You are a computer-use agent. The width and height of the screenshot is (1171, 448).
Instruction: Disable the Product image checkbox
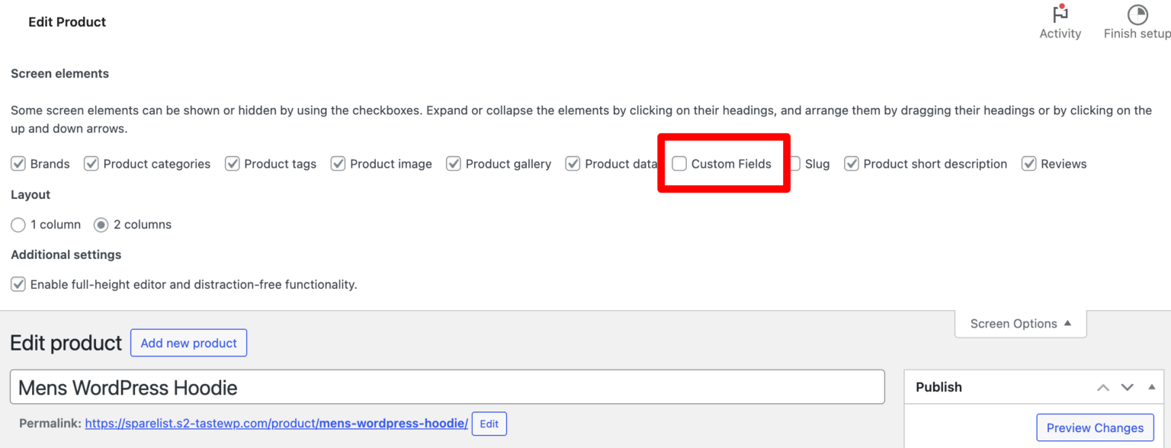pyautogui.click(x=337, y=163)
